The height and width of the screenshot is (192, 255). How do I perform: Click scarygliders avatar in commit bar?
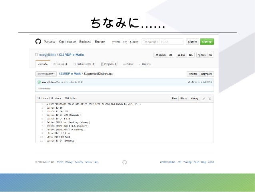(x=39, y=82)
